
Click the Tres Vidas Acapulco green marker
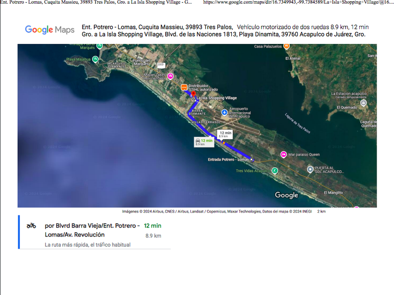click(275, 171)
